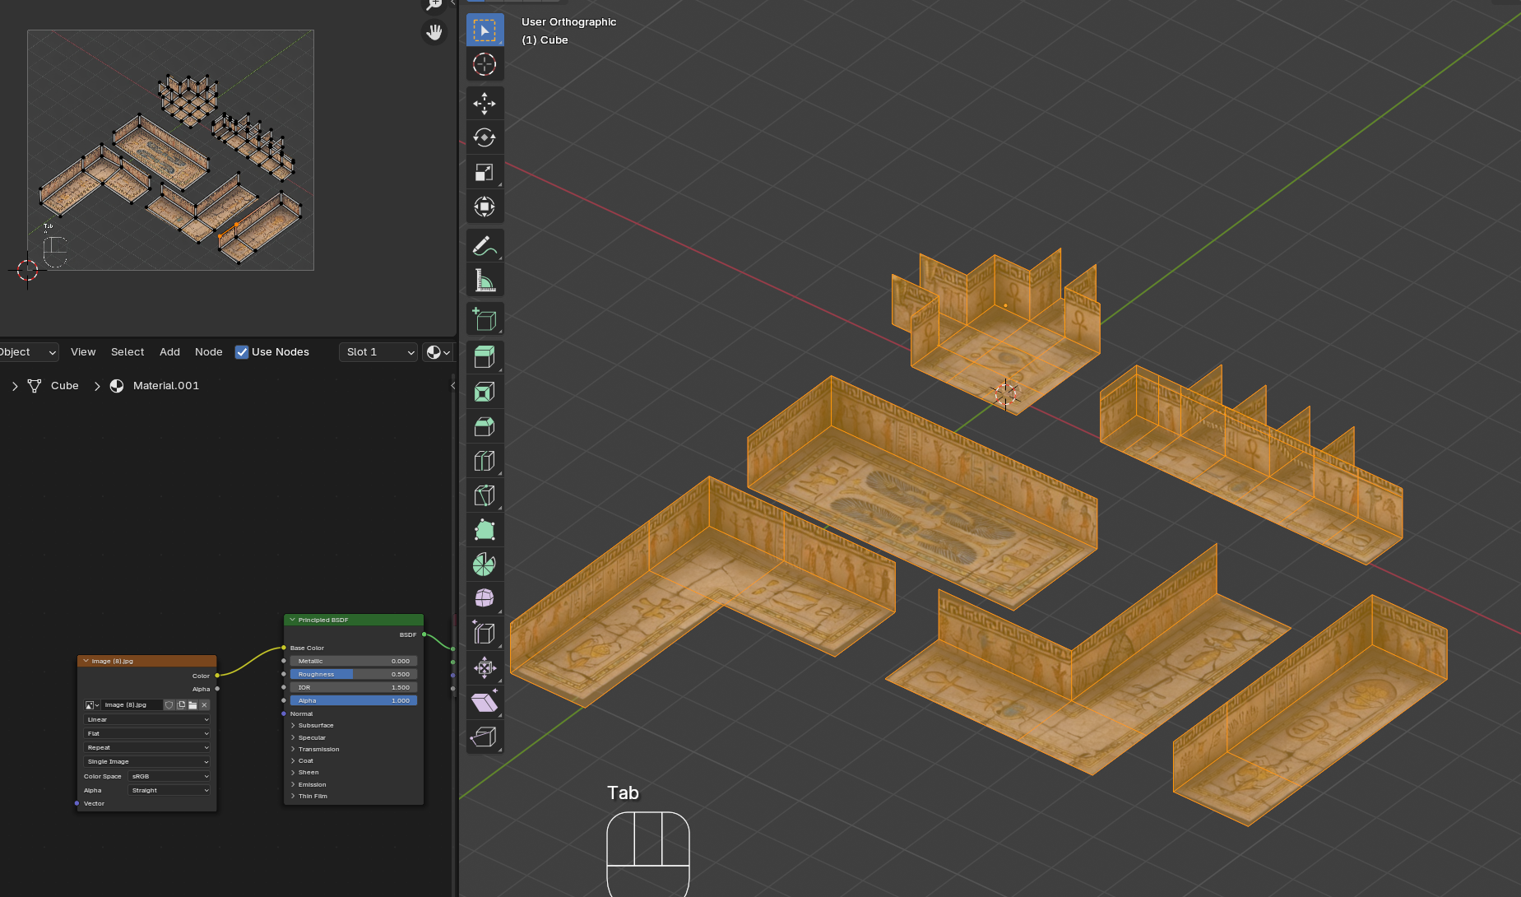Select the Knife tool
Screen dimensions: 1521x897
tap(485, 495)
